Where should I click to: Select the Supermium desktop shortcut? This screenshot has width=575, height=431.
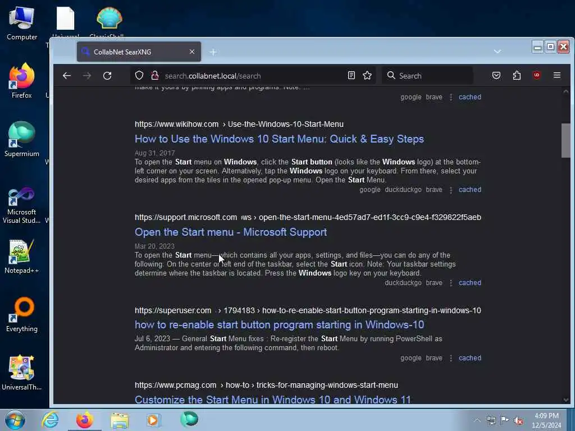(22, 139)
